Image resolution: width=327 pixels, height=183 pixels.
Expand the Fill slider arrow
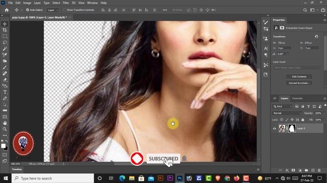[x=324, y=120]
